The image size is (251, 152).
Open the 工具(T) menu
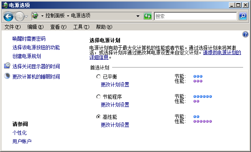point(81,27)
